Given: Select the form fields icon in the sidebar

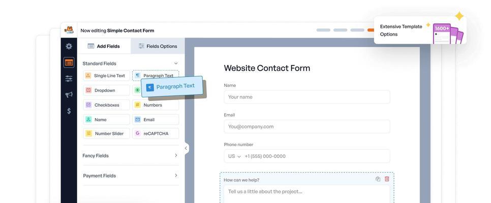Looking at the screenshot, I should click(69, 62).
